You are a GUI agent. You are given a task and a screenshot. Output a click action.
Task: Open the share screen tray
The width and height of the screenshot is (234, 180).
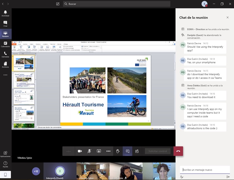coord(99,151)
